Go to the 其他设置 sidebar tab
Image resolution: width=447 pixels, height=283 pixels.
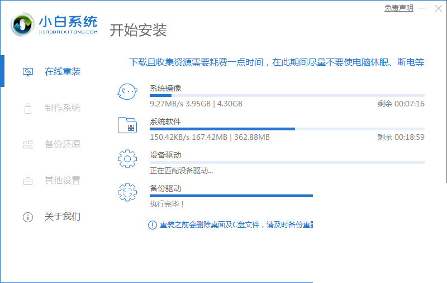pyautogui.click(x=63, y=180)
